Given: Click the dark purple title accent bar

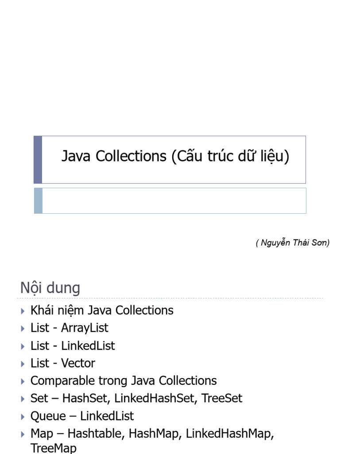Looking at the screenshot, I should (38, 160).
